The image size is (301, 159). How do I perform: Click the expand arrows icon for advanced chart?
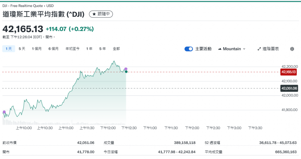click(259, 49)
